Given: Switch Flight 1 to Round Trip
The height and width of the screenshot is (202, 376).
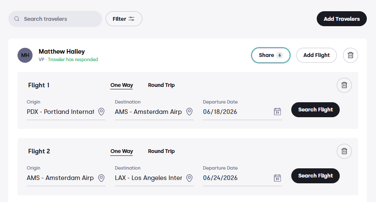Looking at the screenshot, I should click(x=162, y=85).
